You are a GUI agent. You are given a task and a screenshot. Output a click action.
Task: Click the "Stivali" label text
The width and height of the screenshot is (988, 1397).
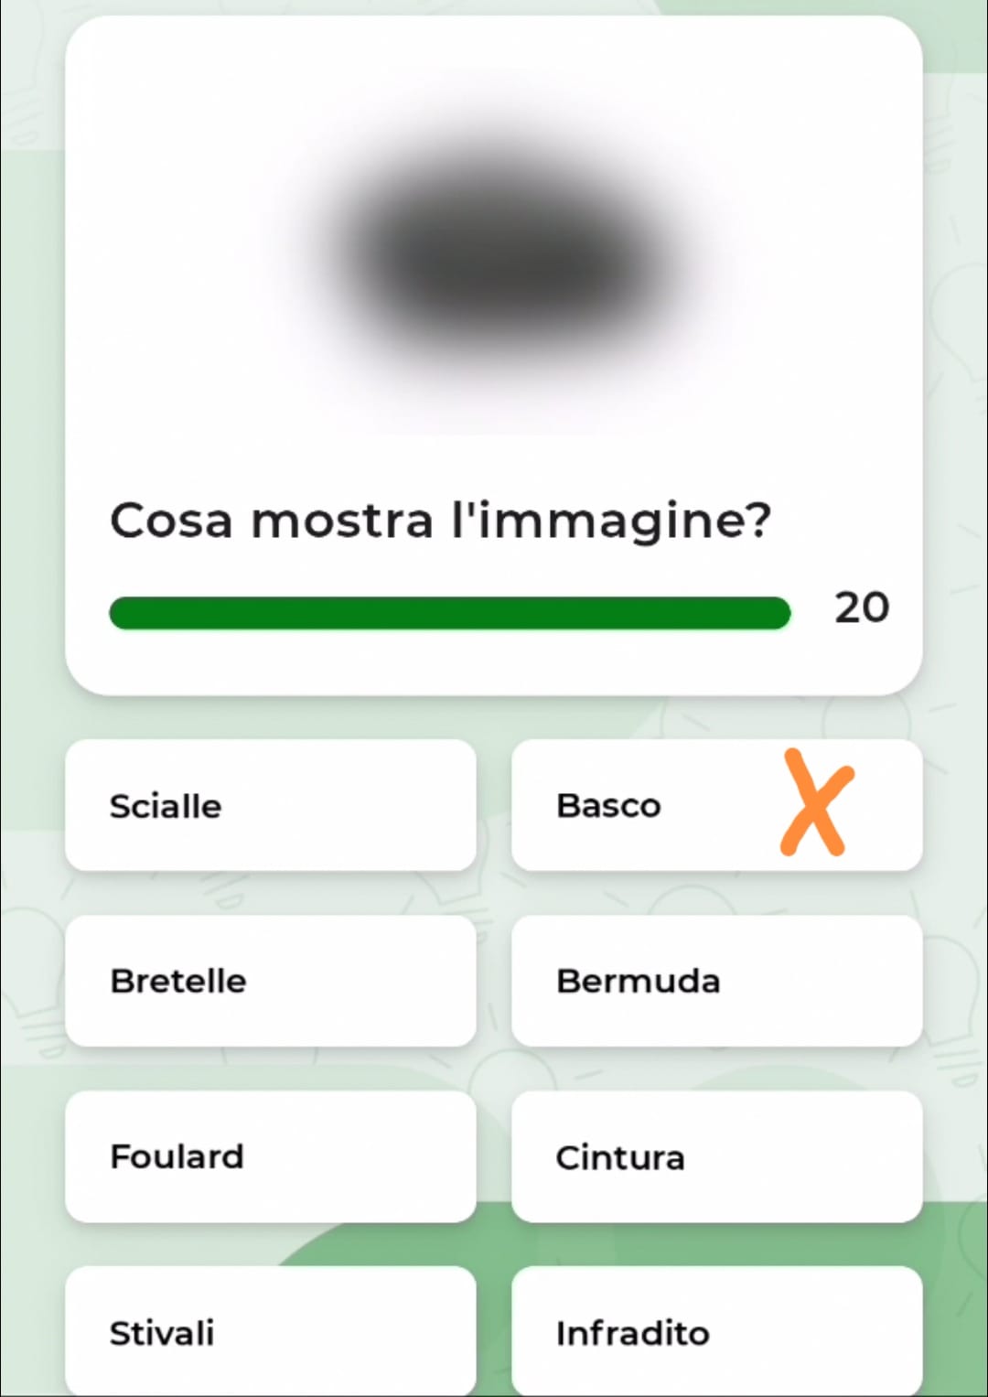pyautogui.click(x=162, y=1333)
